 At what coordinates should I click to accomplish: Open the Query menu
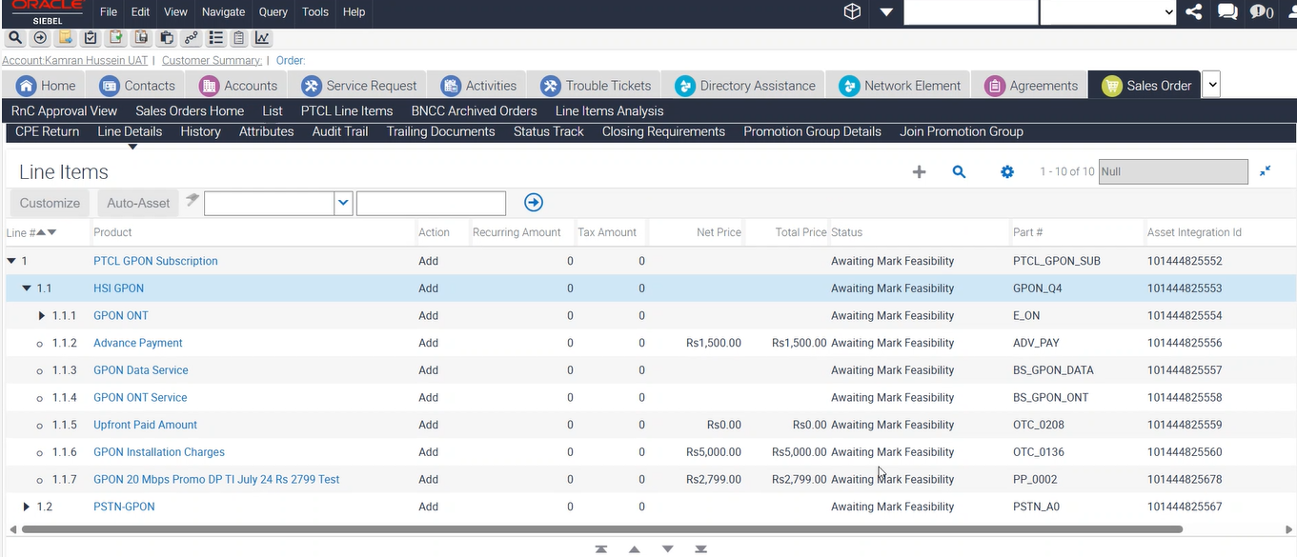[x=273, y=12]
